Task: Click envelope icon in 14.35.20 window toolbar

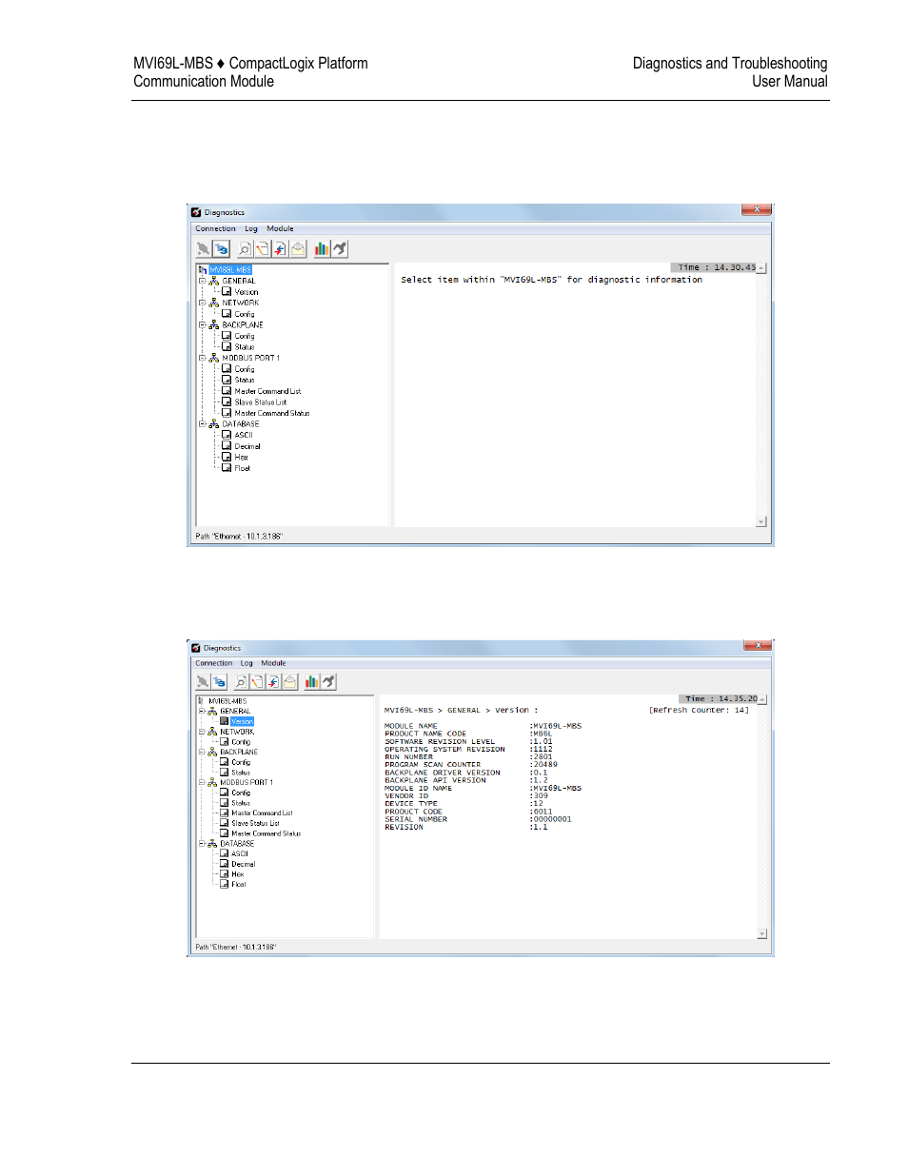Action: pos(290,681)
